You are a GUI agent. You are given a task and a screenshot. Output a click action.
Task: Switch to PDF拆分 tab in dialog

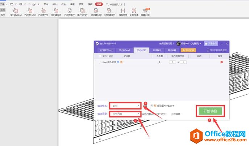157,50
